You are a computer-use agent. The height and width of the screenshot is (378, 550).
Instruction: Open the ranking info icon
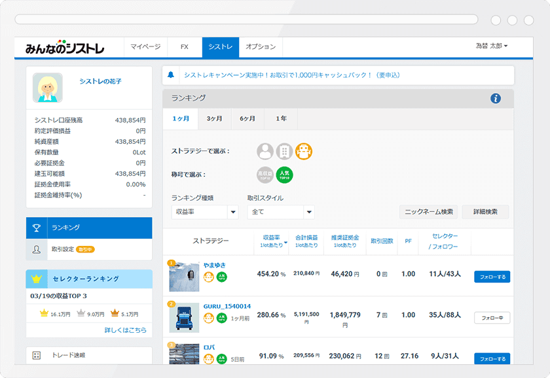(x=496, y=97)
